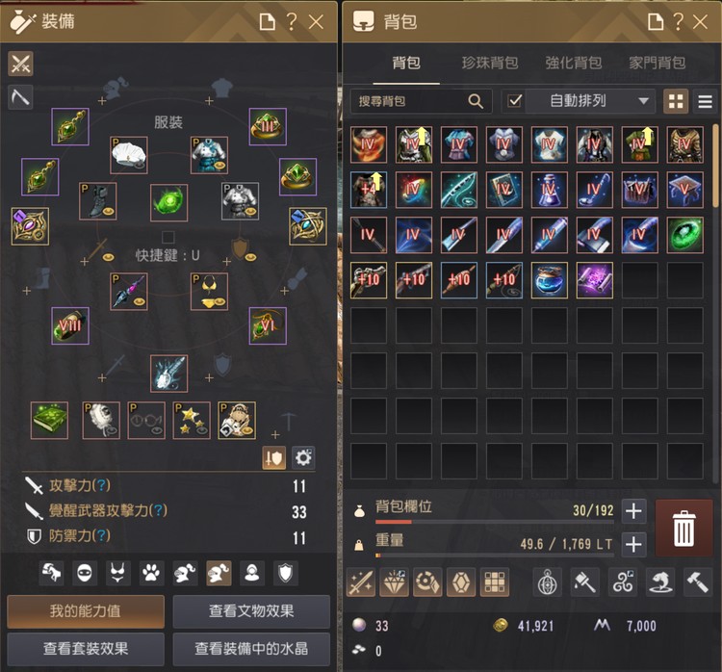Expand inventory slots with plus button

634,511
